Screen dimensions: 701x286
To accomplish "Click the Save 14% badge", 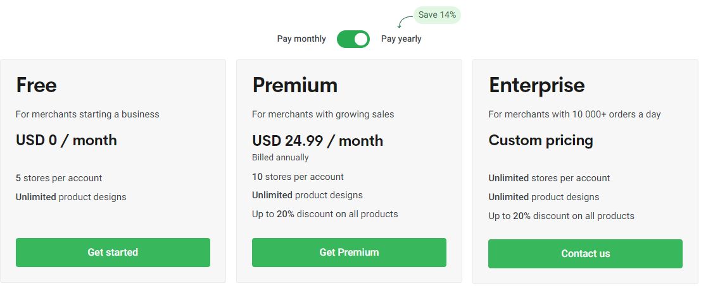I will [437, 15].
